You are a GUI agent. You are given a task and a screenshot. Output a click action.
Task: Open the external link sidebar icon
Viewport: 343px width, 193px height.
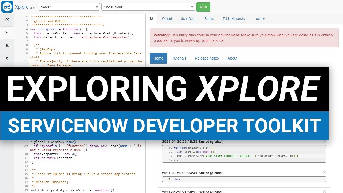(7, 19)
